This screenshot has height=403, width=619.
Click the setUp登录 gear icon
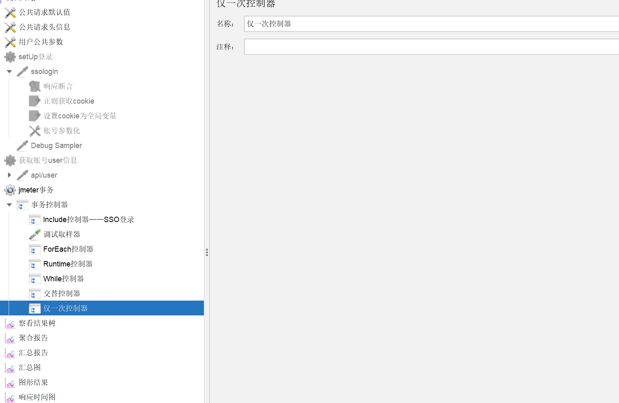coord(10,57)
